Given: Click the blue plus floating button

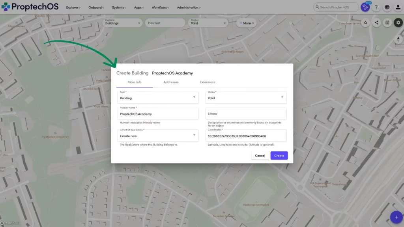Looking at the screenshot, I should pyautogui.click(x=396, y=217).
